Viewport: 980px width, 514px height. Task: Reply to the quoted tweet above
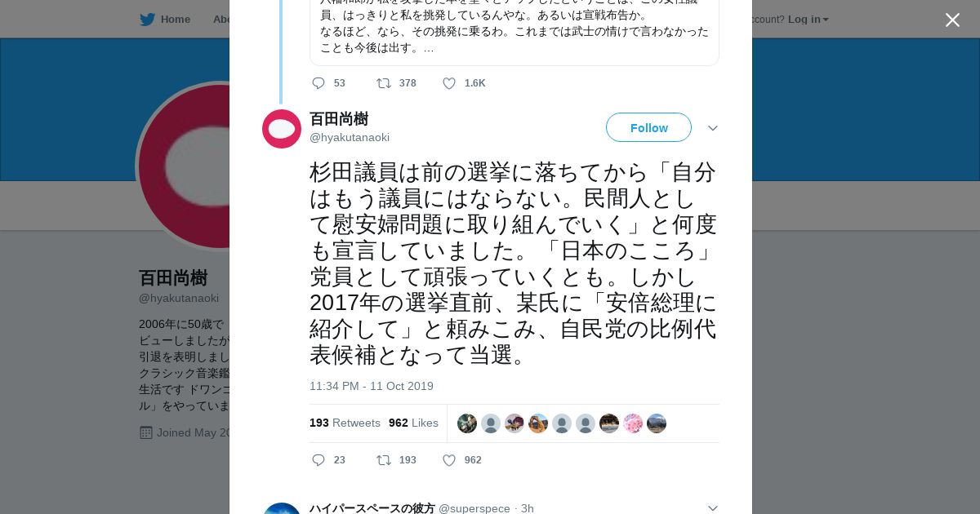318,83
